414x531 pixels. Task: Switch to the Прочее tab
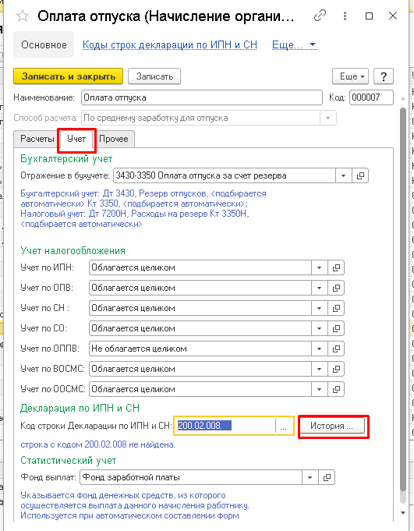114,139
